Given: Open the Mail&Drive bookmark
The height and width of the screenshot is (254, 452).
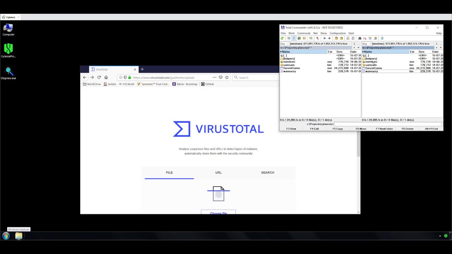Looking at the screenshot, I should 92,84.
